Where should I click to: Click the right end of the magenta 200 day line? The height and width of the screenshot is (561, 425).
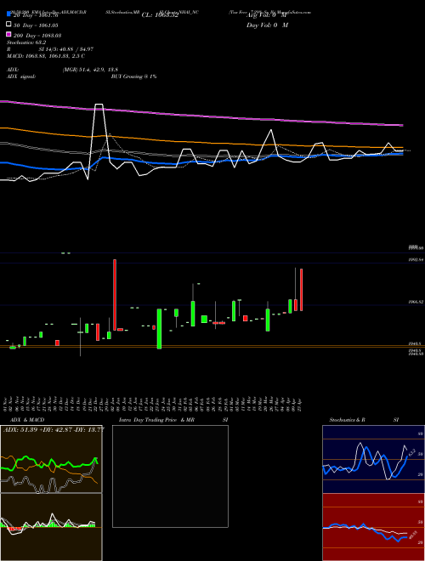(401, 125)
